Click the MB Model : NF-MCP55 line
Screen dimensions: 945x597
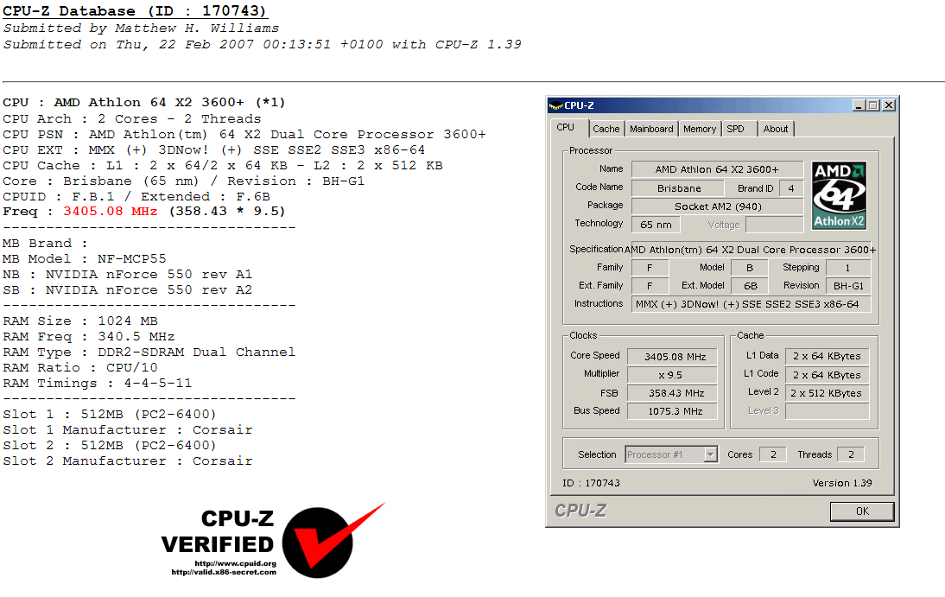coord(85,258)
